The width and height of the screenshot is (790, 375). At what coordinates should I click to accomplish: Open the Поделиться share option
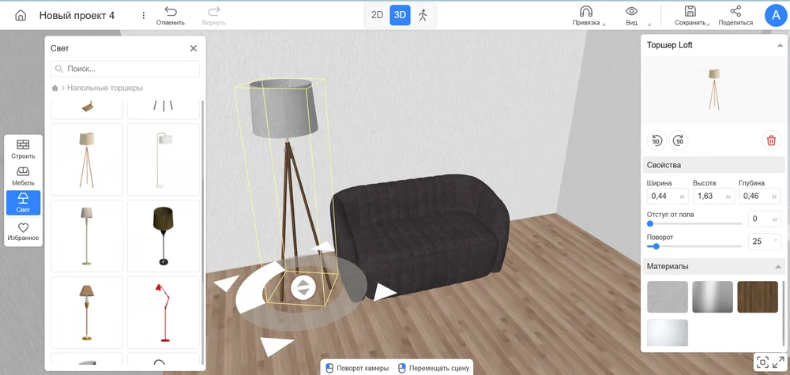coord(735,15)
